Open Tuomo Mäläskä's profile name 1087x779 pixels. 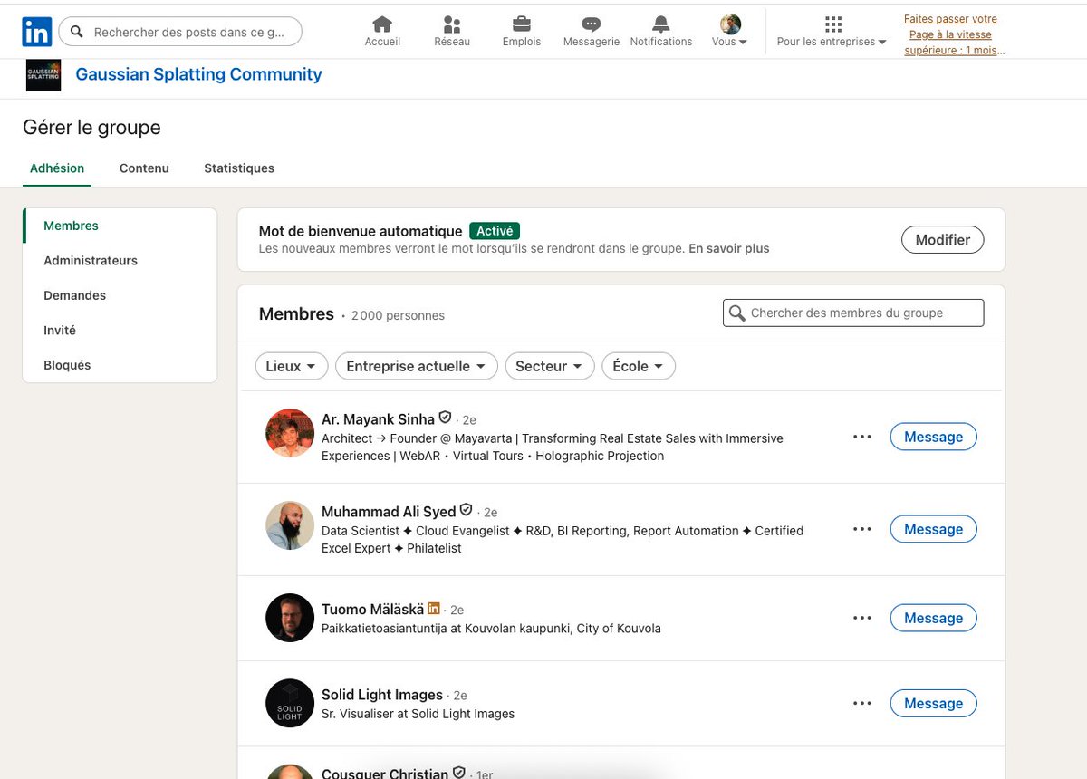[373, 610]
